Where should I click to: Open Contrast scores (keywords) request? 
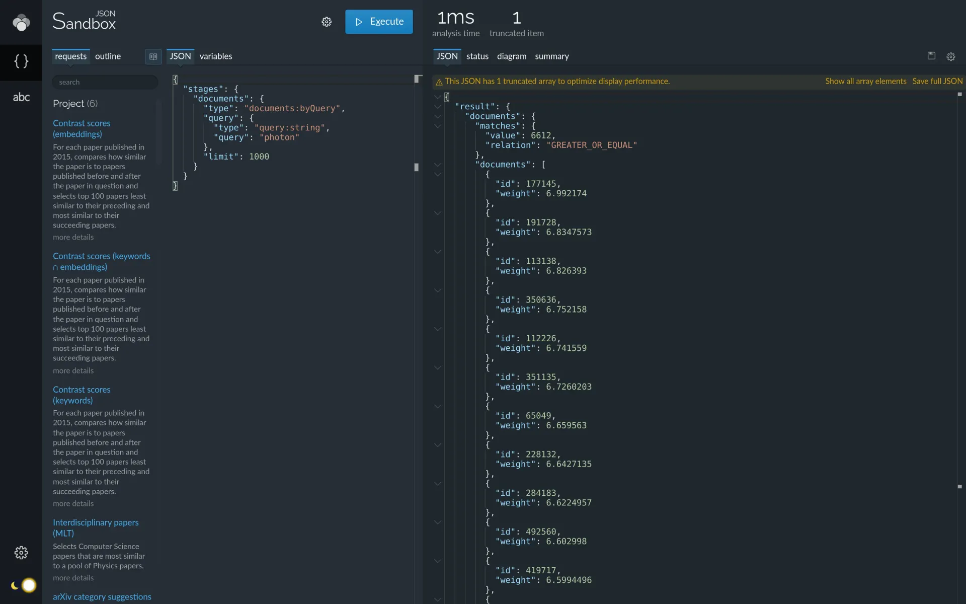point(82,395)
